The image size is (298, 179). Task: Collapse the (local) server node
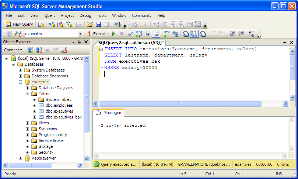pos(7,58)
